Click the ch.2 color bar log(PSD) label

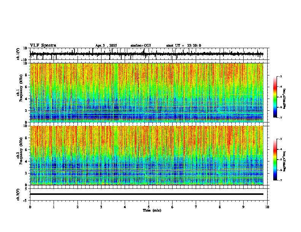285,161
